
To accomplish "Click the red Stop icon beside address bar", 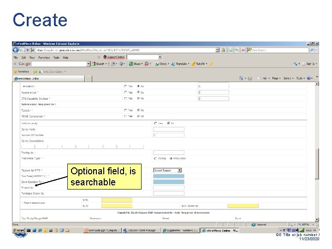I will pos(243,50).
